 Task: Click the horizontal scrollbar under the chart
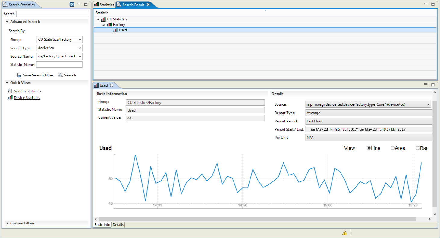(x=257, y=219)
